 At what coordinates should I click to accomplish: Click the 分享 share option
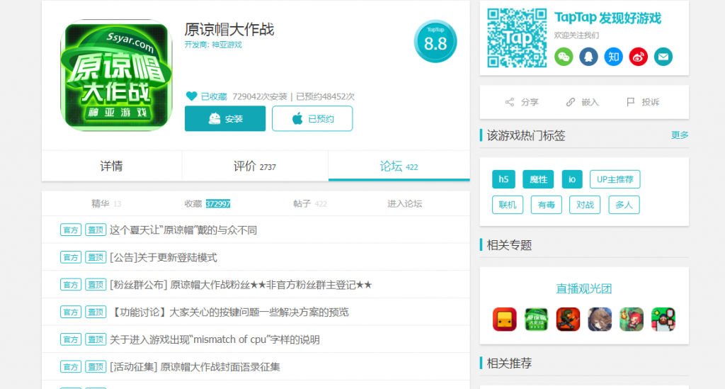pyautogui.click(x=522, y=102)
